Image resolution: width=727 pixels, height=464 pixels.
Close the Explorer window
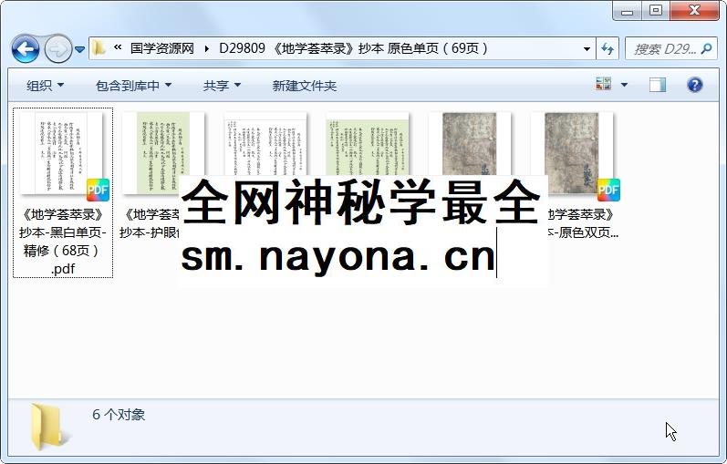point(694,11)
